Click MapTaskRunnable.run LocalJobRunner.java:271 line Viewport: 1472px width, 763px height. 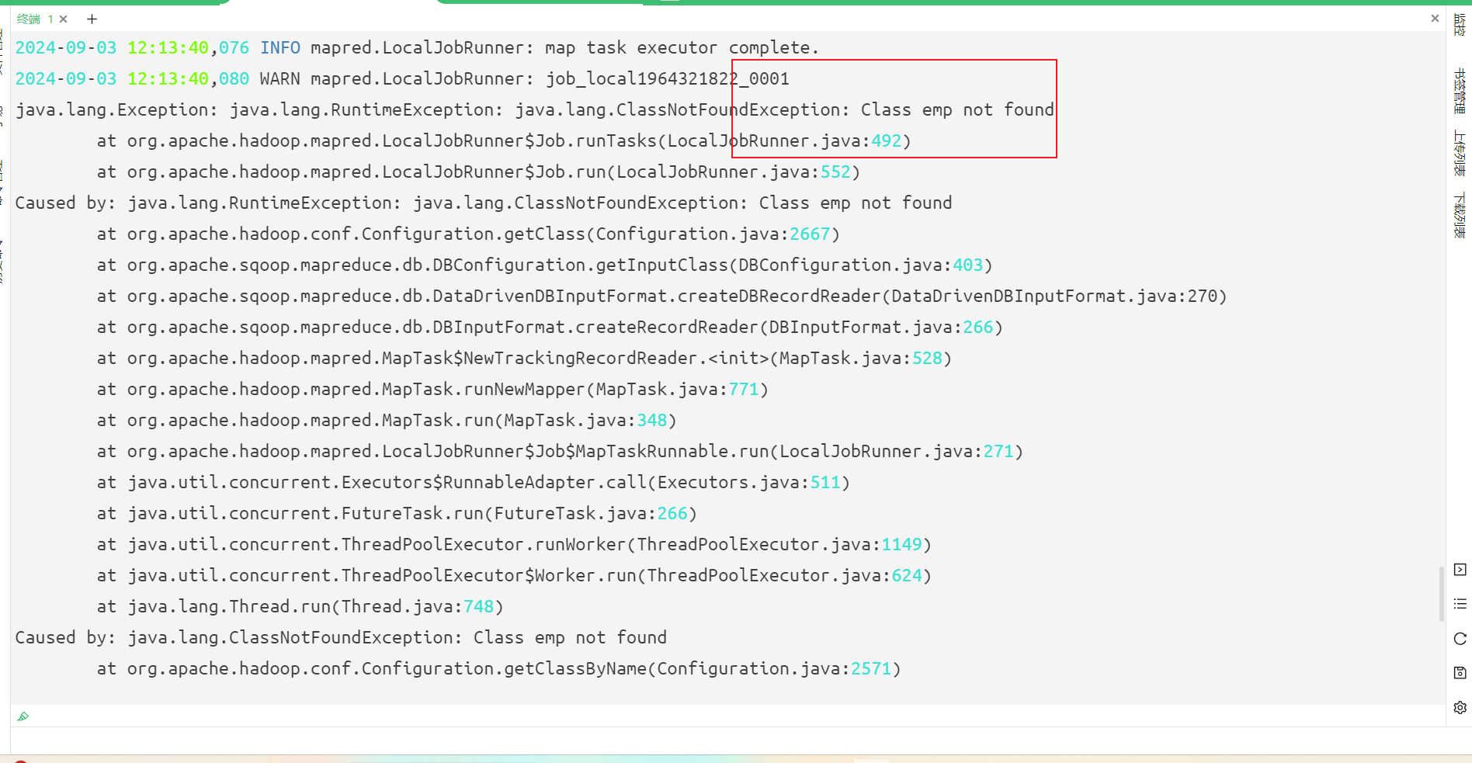(560, 452)
